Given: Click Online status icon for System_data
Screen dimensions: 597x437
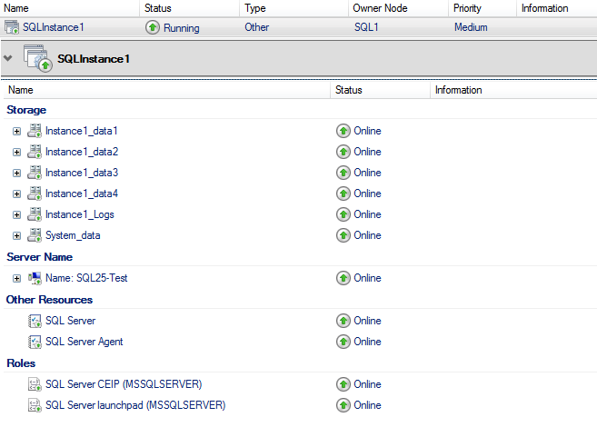Looking at the screenshot, I should pos(343,235).
